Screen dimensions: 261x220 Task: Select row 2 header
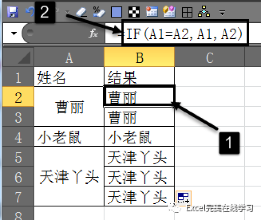(x=18, y=97)
